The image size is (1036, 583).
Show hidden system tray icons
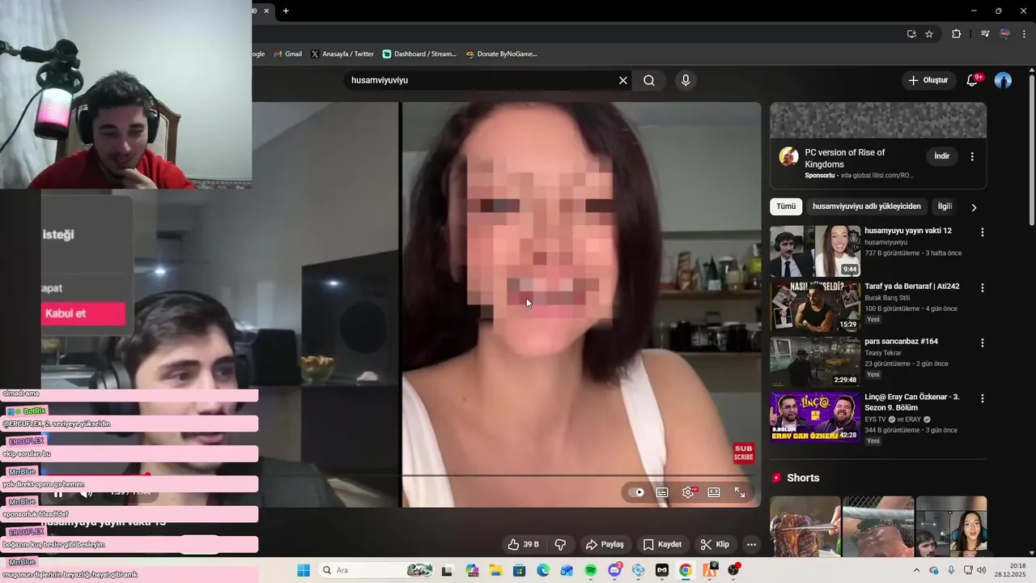click(x=916, y=570)
